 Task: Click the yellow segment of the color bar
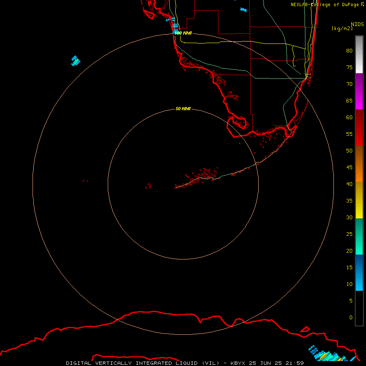pos(359,200)
